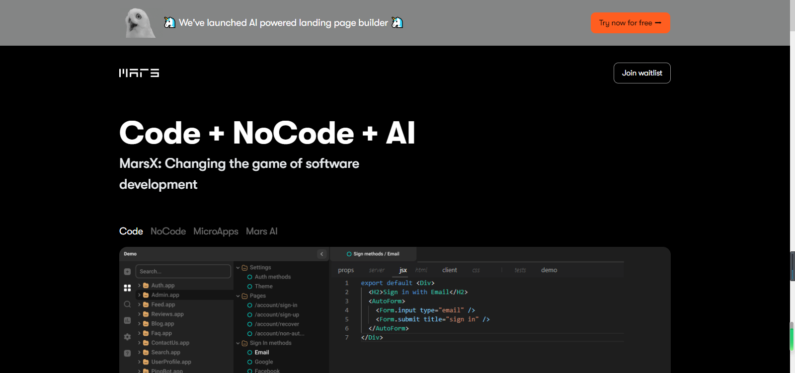Click the Blog.app folder icon

tap(146, 324)
